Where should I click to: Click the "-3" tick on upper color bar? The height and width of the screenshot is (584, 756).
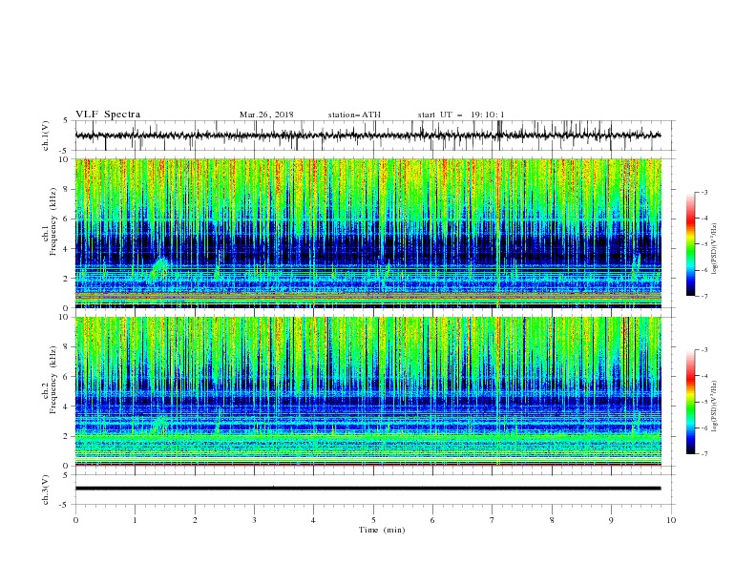click(703, 192)
